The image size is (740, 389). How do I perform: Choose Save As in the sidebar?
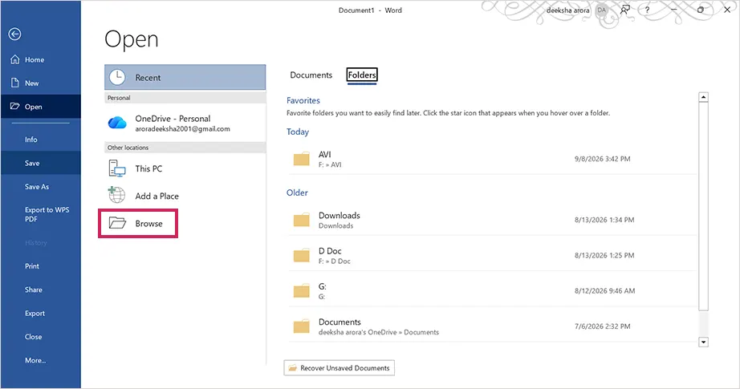click(x=40, y=187)
